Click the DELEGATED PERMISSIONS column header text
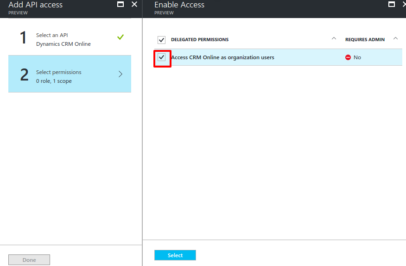 point(200,39)
